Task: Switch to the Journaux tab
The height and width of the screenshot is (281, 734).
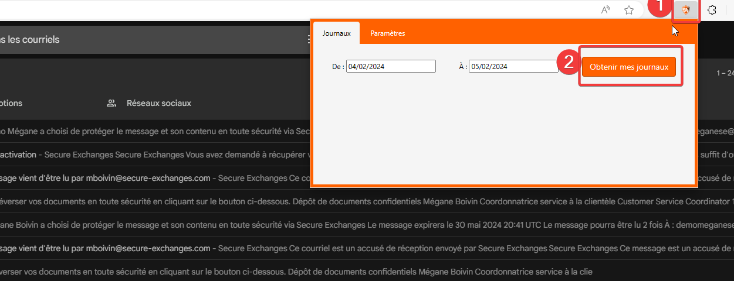Action: (x=337, y=33)
